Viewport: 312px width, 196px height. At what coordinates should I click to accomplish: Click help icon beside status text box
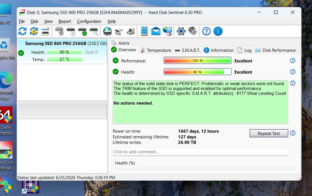[x=293, y=83]
